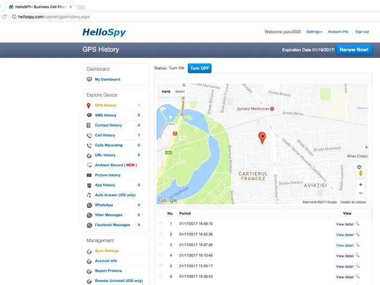Select the HelloSPY browser tab
Screen dimensions: 380x285
pos(40,7)
